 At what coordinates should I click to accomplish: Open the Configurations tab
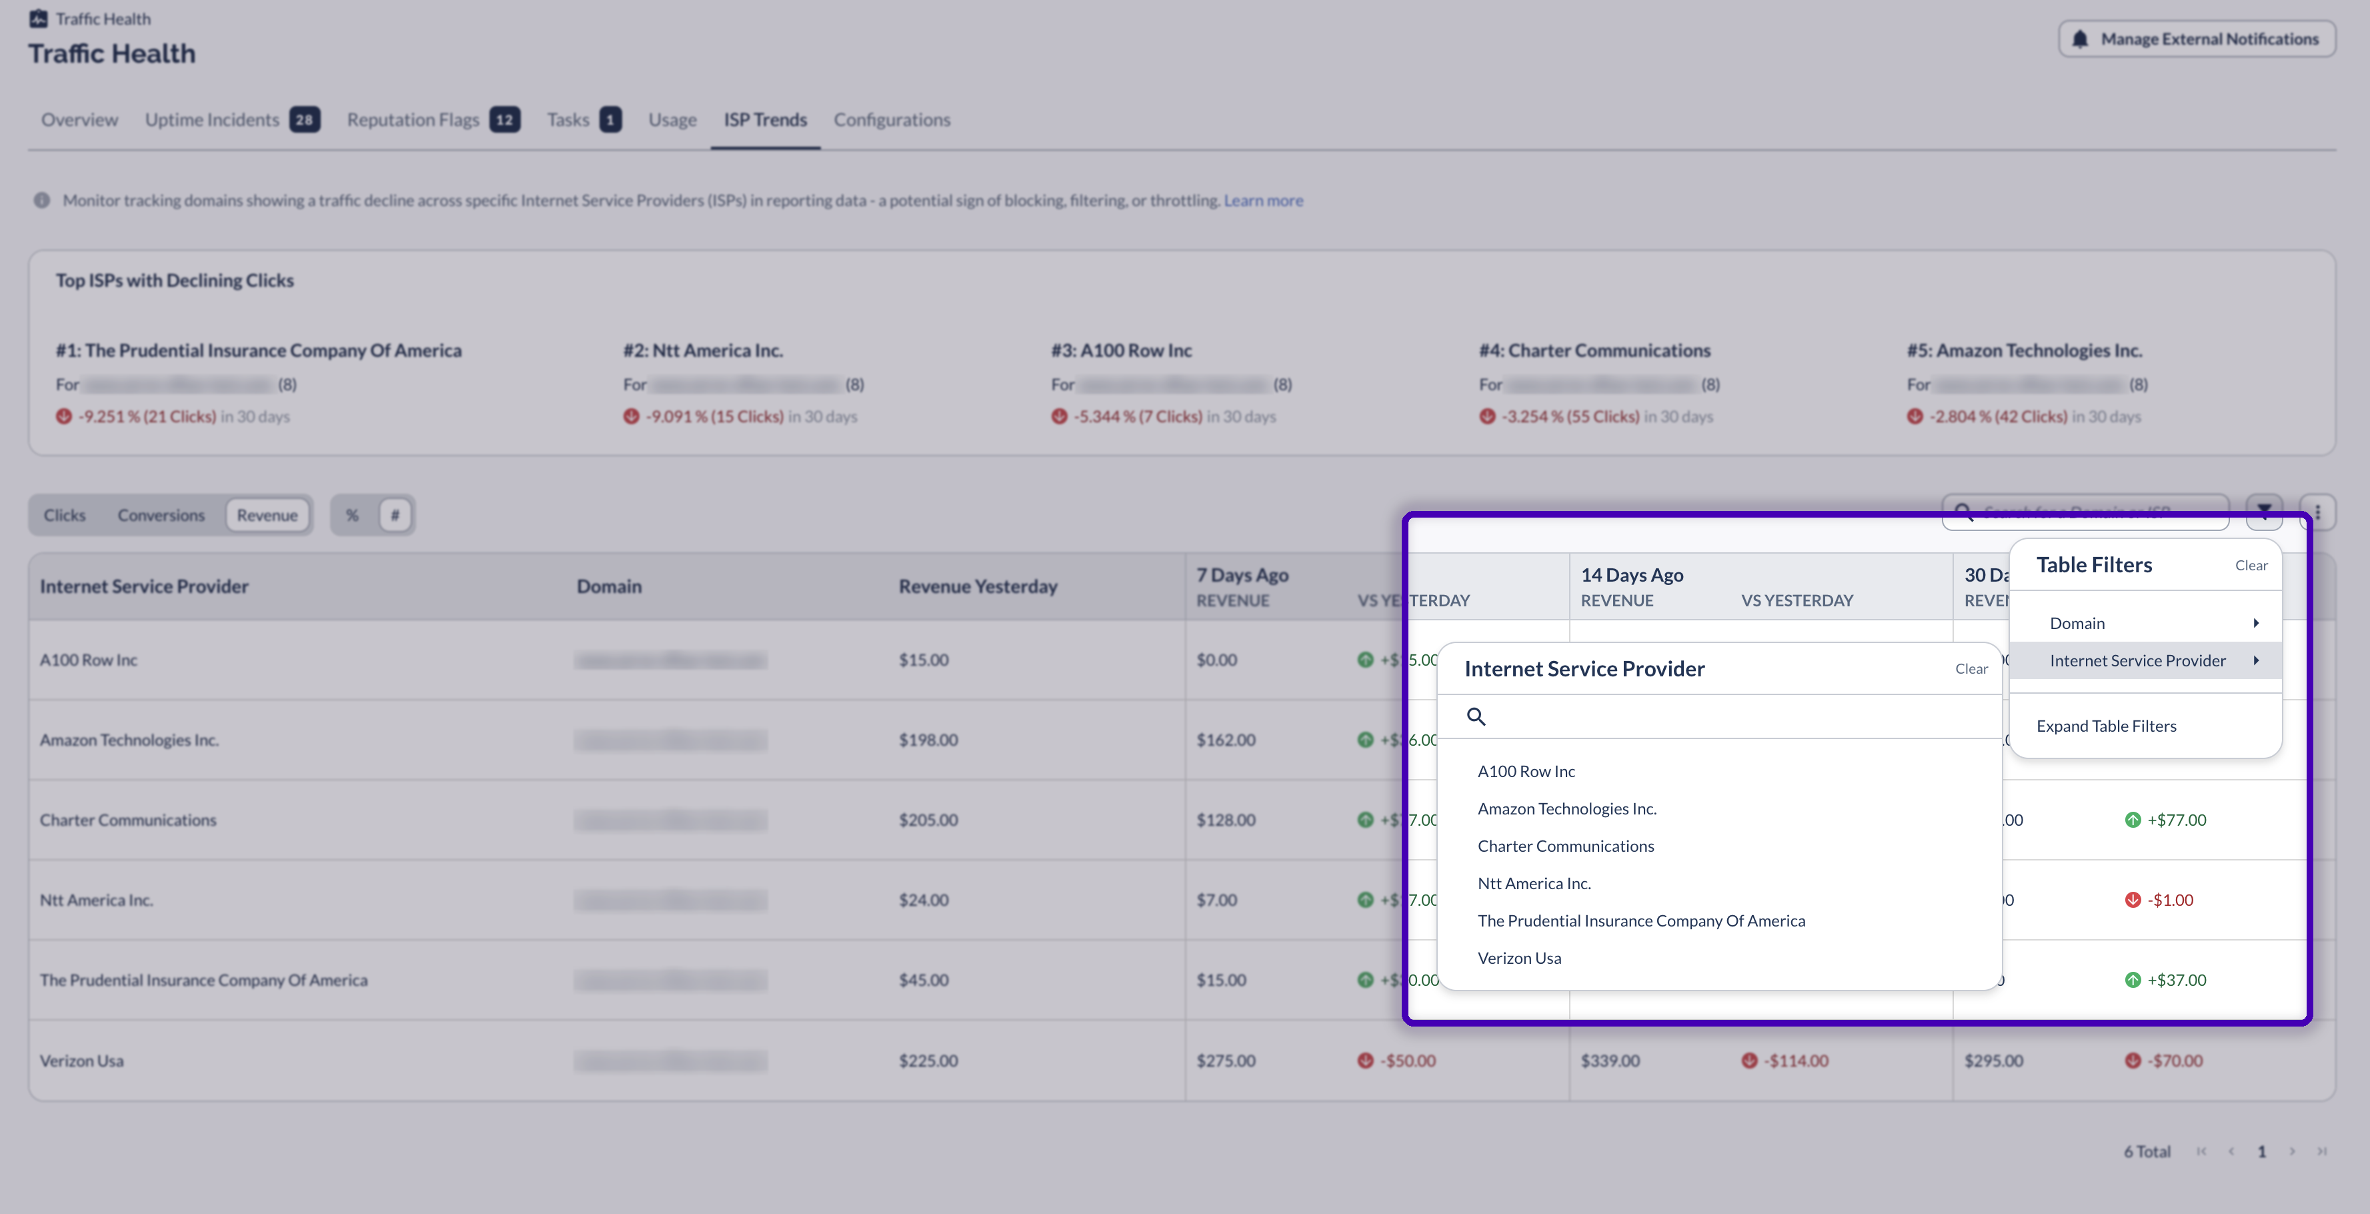892,119
